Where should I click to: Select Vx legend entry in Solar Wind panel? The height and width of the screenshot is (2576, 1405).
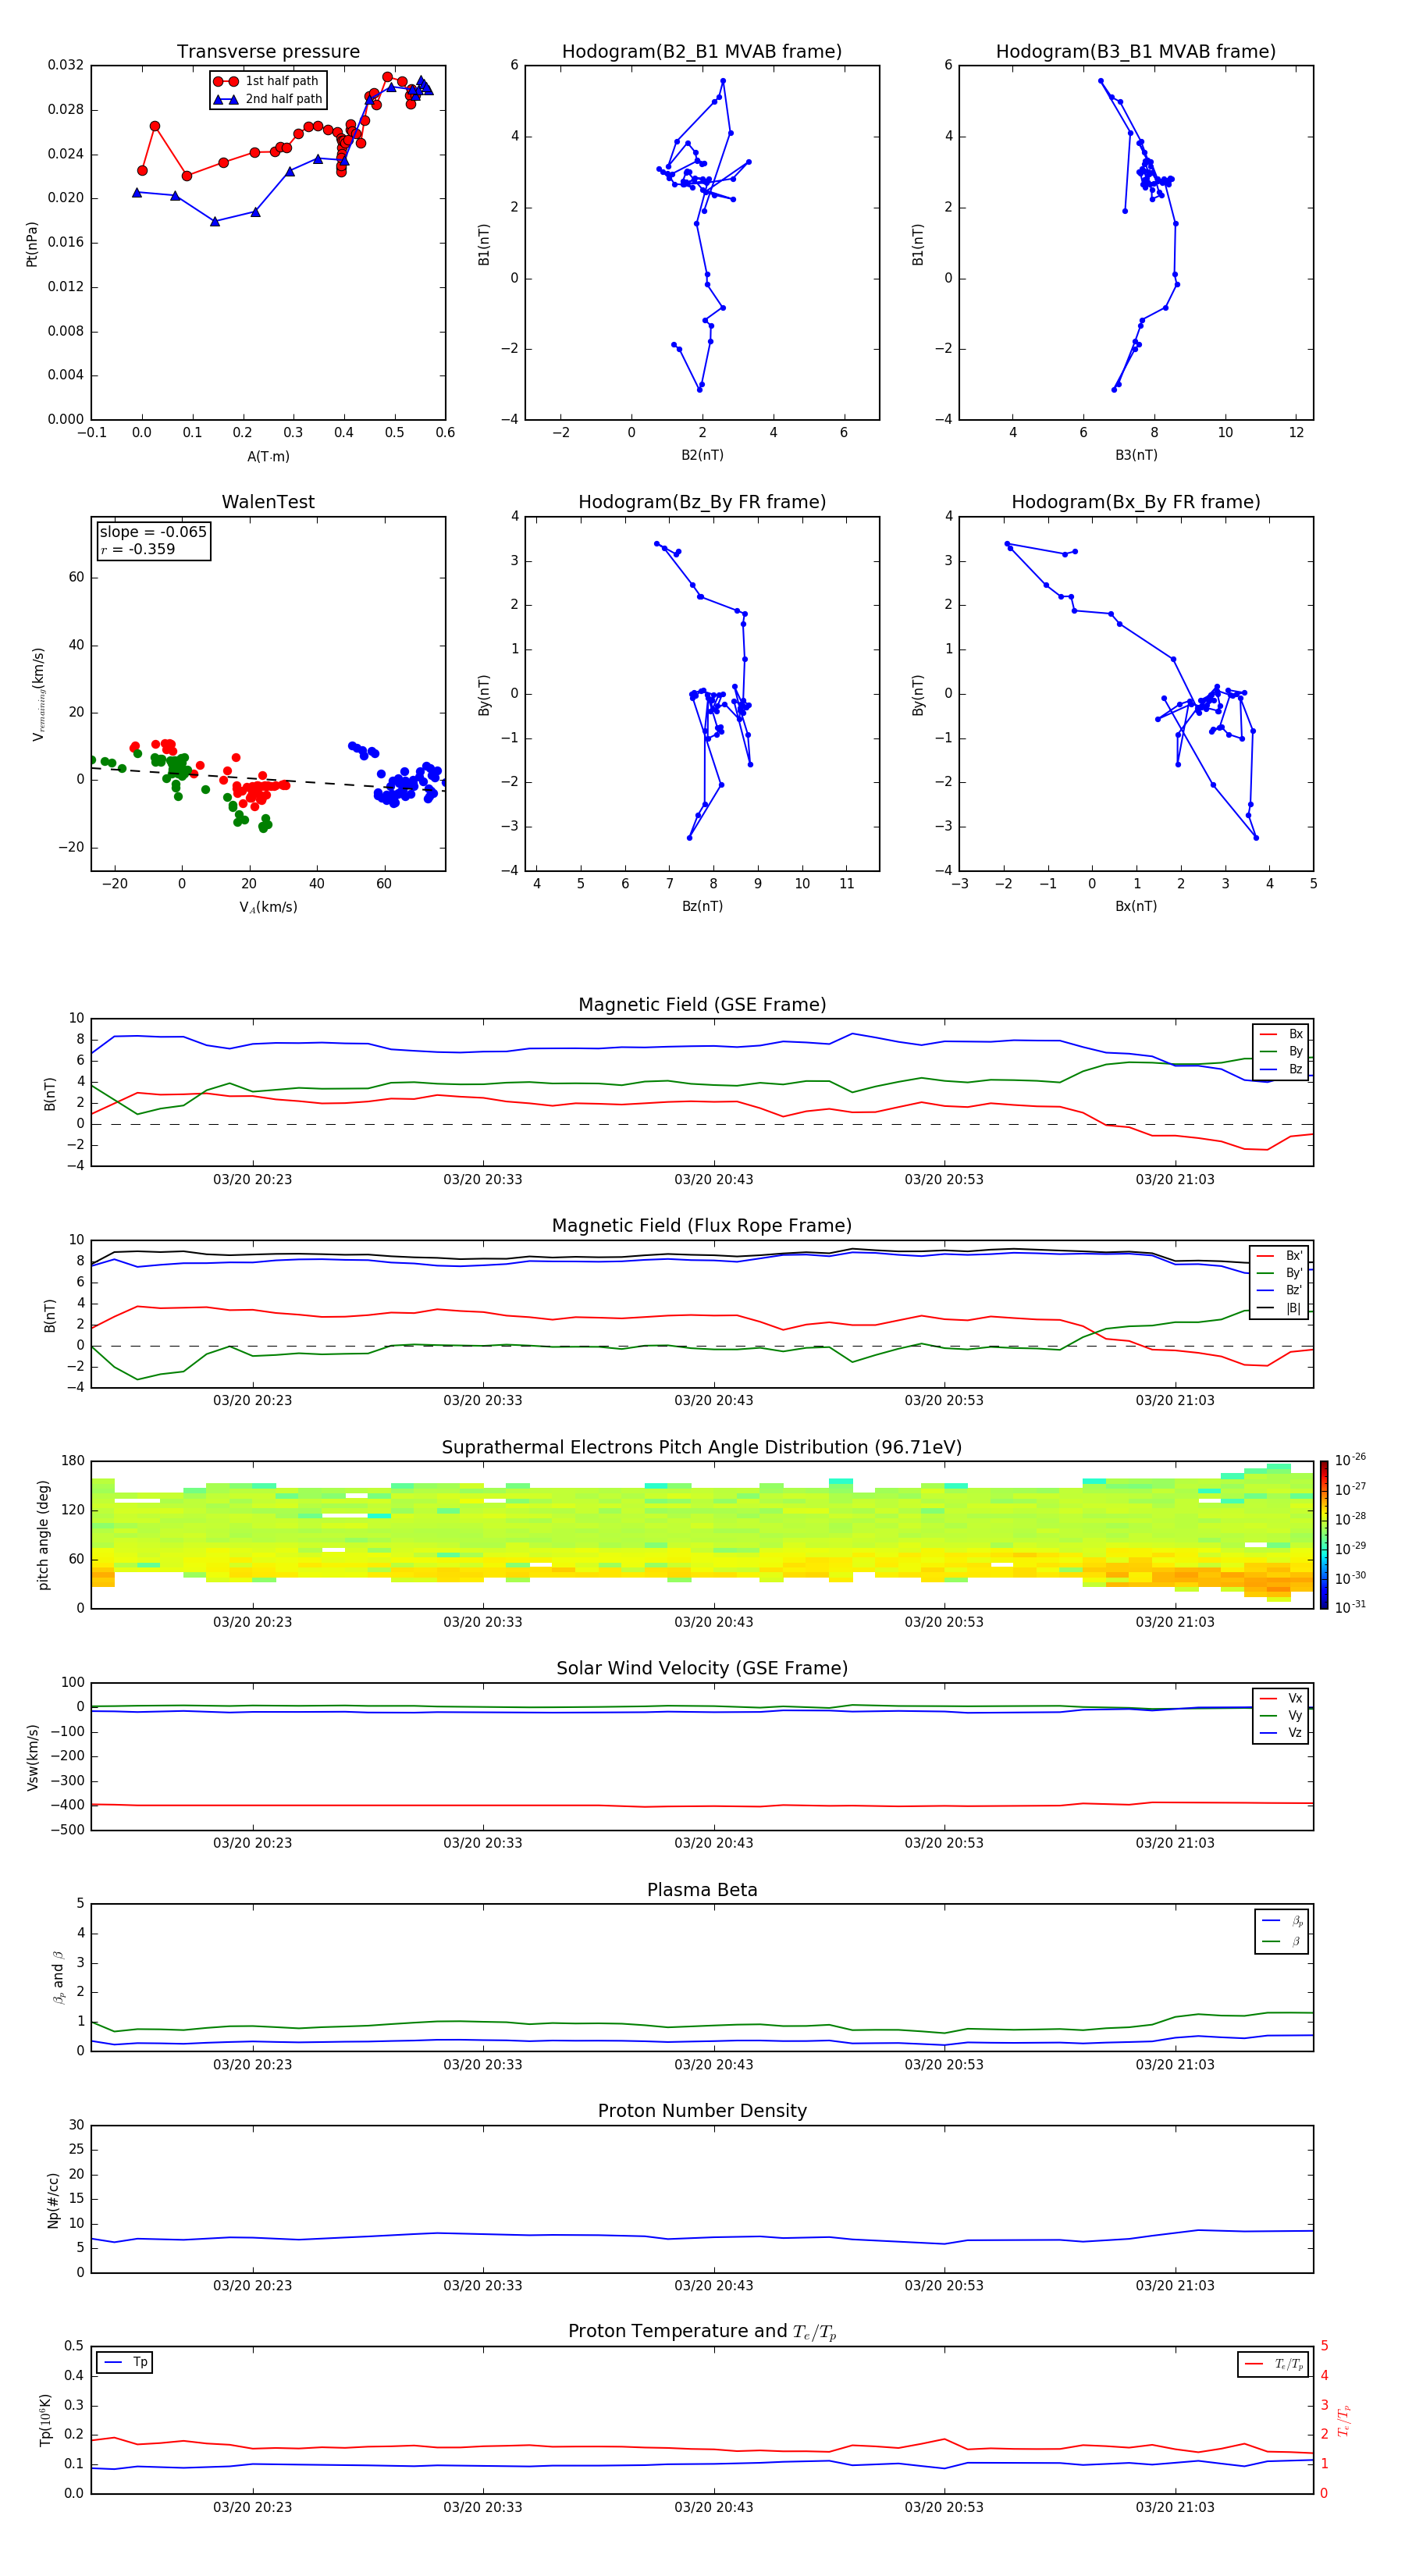1282,1698
